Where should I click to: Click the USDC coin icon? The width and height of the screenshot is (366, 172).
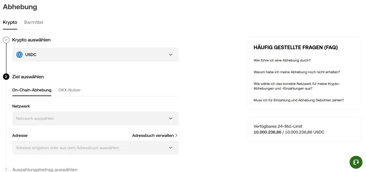point(20,55)
